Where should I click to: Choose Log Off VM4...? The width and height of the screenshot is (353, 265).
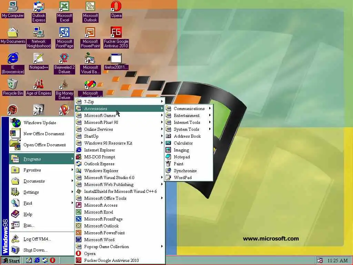42,239
